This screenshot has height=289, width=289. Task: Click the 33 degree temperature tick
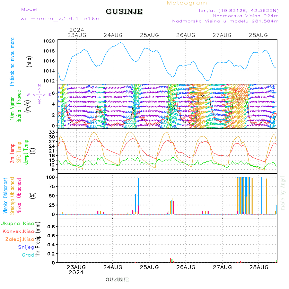tap(52, 132)
